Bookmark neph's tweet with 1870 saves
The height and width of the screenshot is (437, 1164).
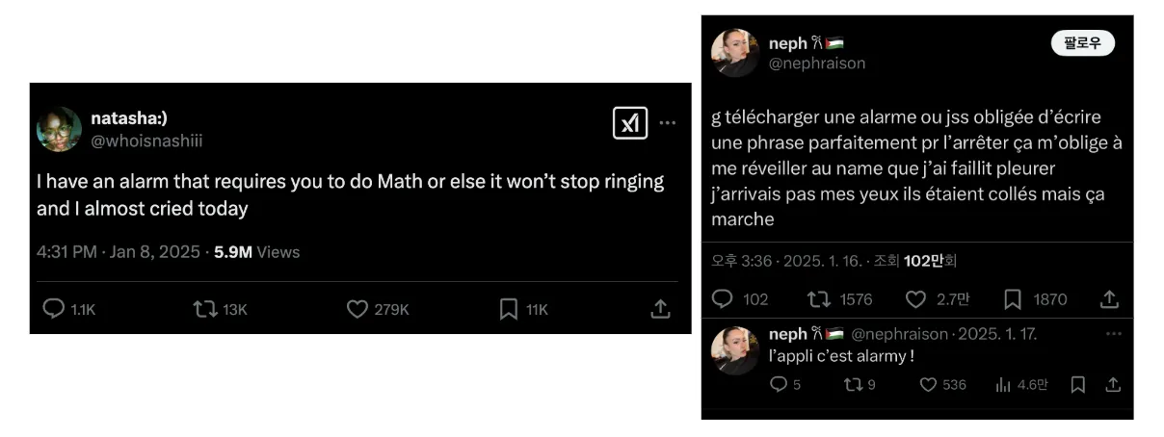(x=1013, y=299)
